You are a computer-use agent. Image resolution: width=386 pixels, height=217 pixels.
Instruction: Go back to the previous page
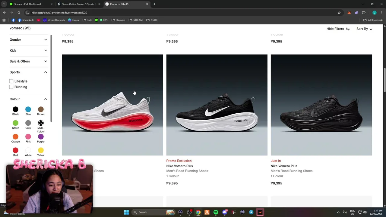click(x=4, y=13)
